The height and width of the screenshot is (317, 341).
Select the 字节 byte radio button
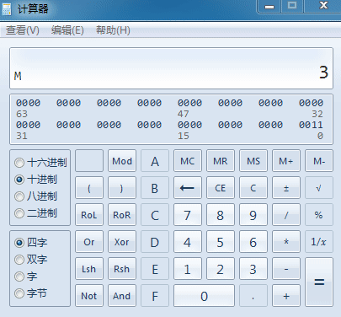[x=19, y=293]
